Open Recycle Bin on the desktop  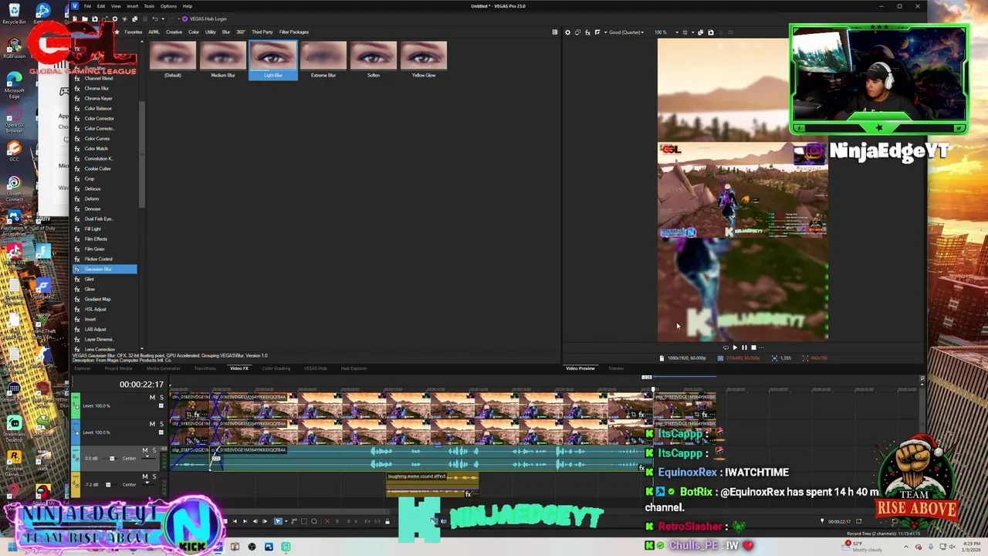tap(14, 13)
